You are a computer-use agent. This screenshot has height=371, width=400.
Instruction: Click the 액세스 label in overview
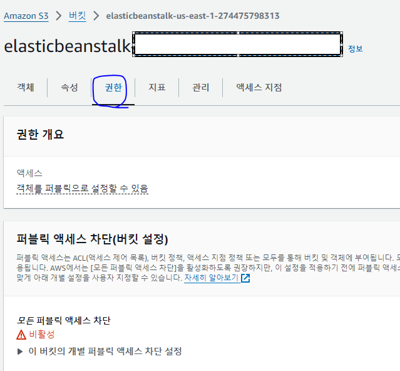coord(29,174)
